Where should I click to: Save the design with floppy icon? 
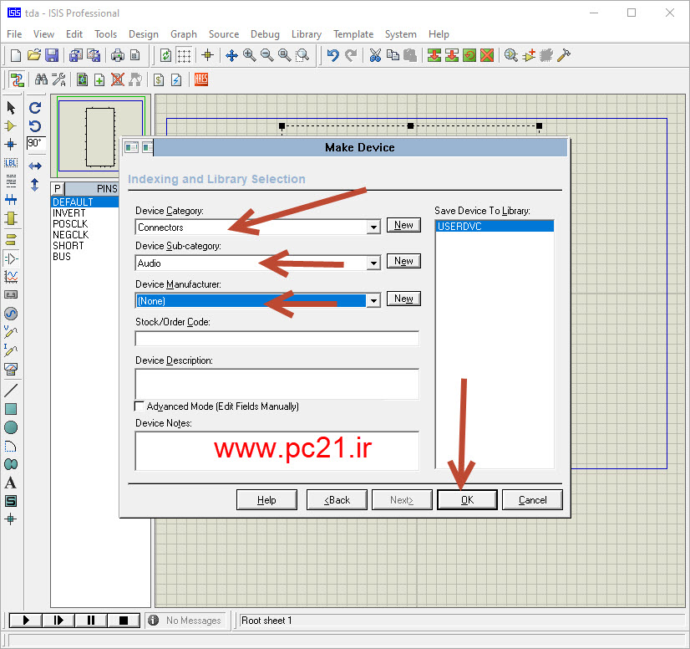tap(52, 55)
